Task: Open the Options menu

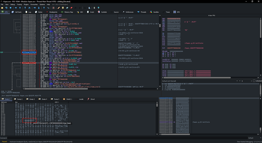Action: click(42, 4)
